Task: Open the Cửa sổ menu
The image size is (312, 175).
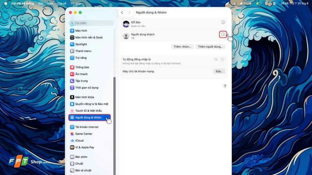Action: coord(62,3)
